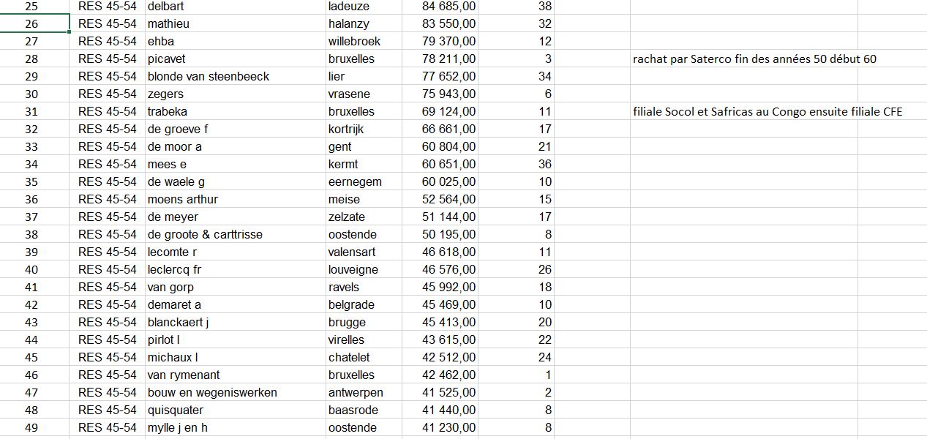The image size is (927, 439).
Task: Select row header 26
Action: pos(31,23)
